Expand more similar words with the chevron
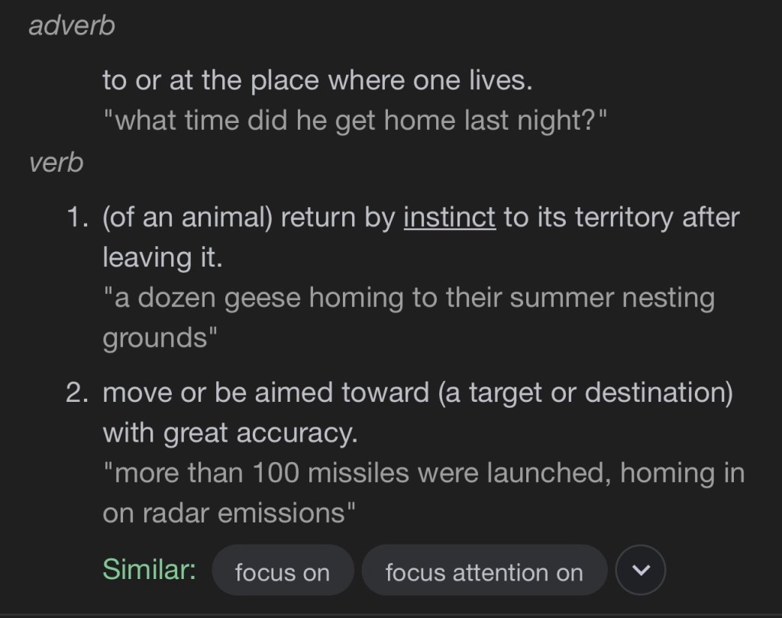 tap(640, 570)
